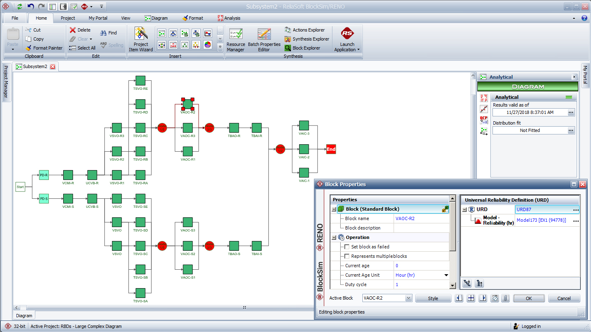
Task: Go to previous block in Block Properties
Action: click(459, 298)
